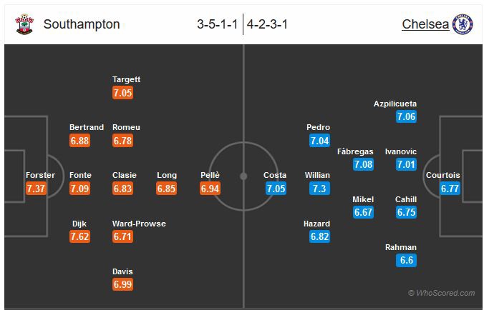
Task: Select Rahman's 6.6 rating badge
Action: [406, 260]
